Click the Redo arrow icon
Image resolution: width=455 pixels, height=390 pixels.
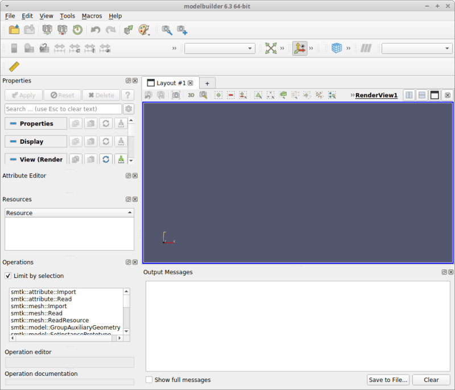[110, 30]
